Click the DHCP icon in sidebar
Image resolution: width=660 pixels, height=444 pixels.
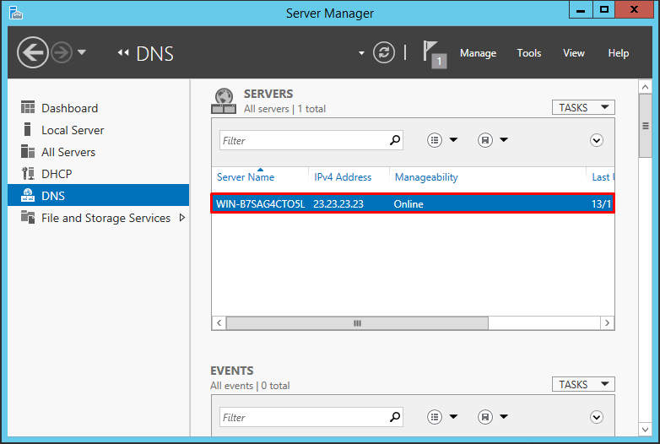pos(28,173)
